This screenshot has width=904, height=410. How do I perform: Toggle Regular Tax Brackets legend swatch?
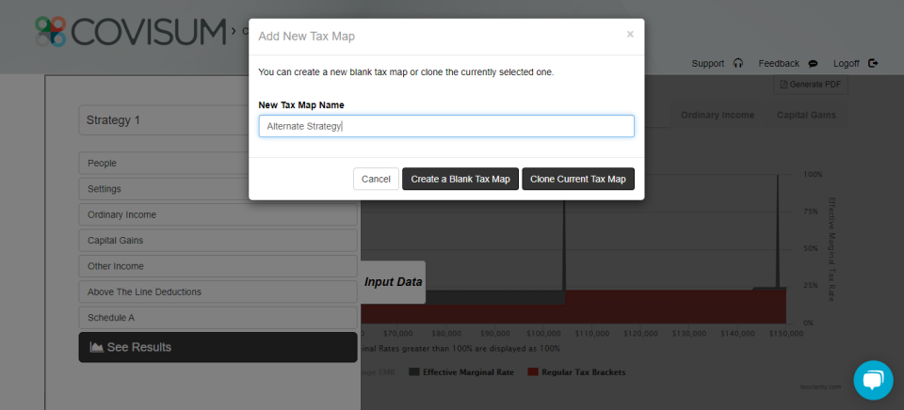pyautogui.click(x=533, y=372)
